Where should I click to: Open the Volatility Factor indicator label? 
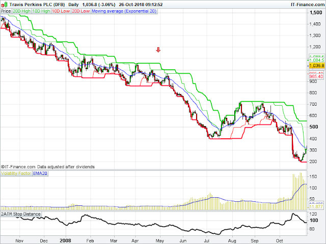pos(16,173)
